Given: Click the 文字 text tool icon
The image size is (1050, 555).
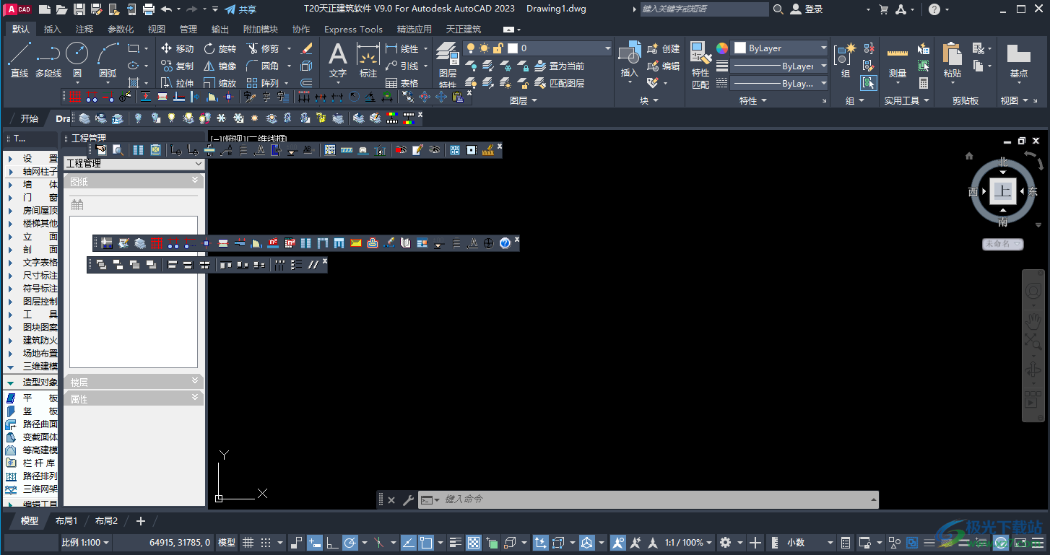Looking at the screenshot, I should 338,58.
